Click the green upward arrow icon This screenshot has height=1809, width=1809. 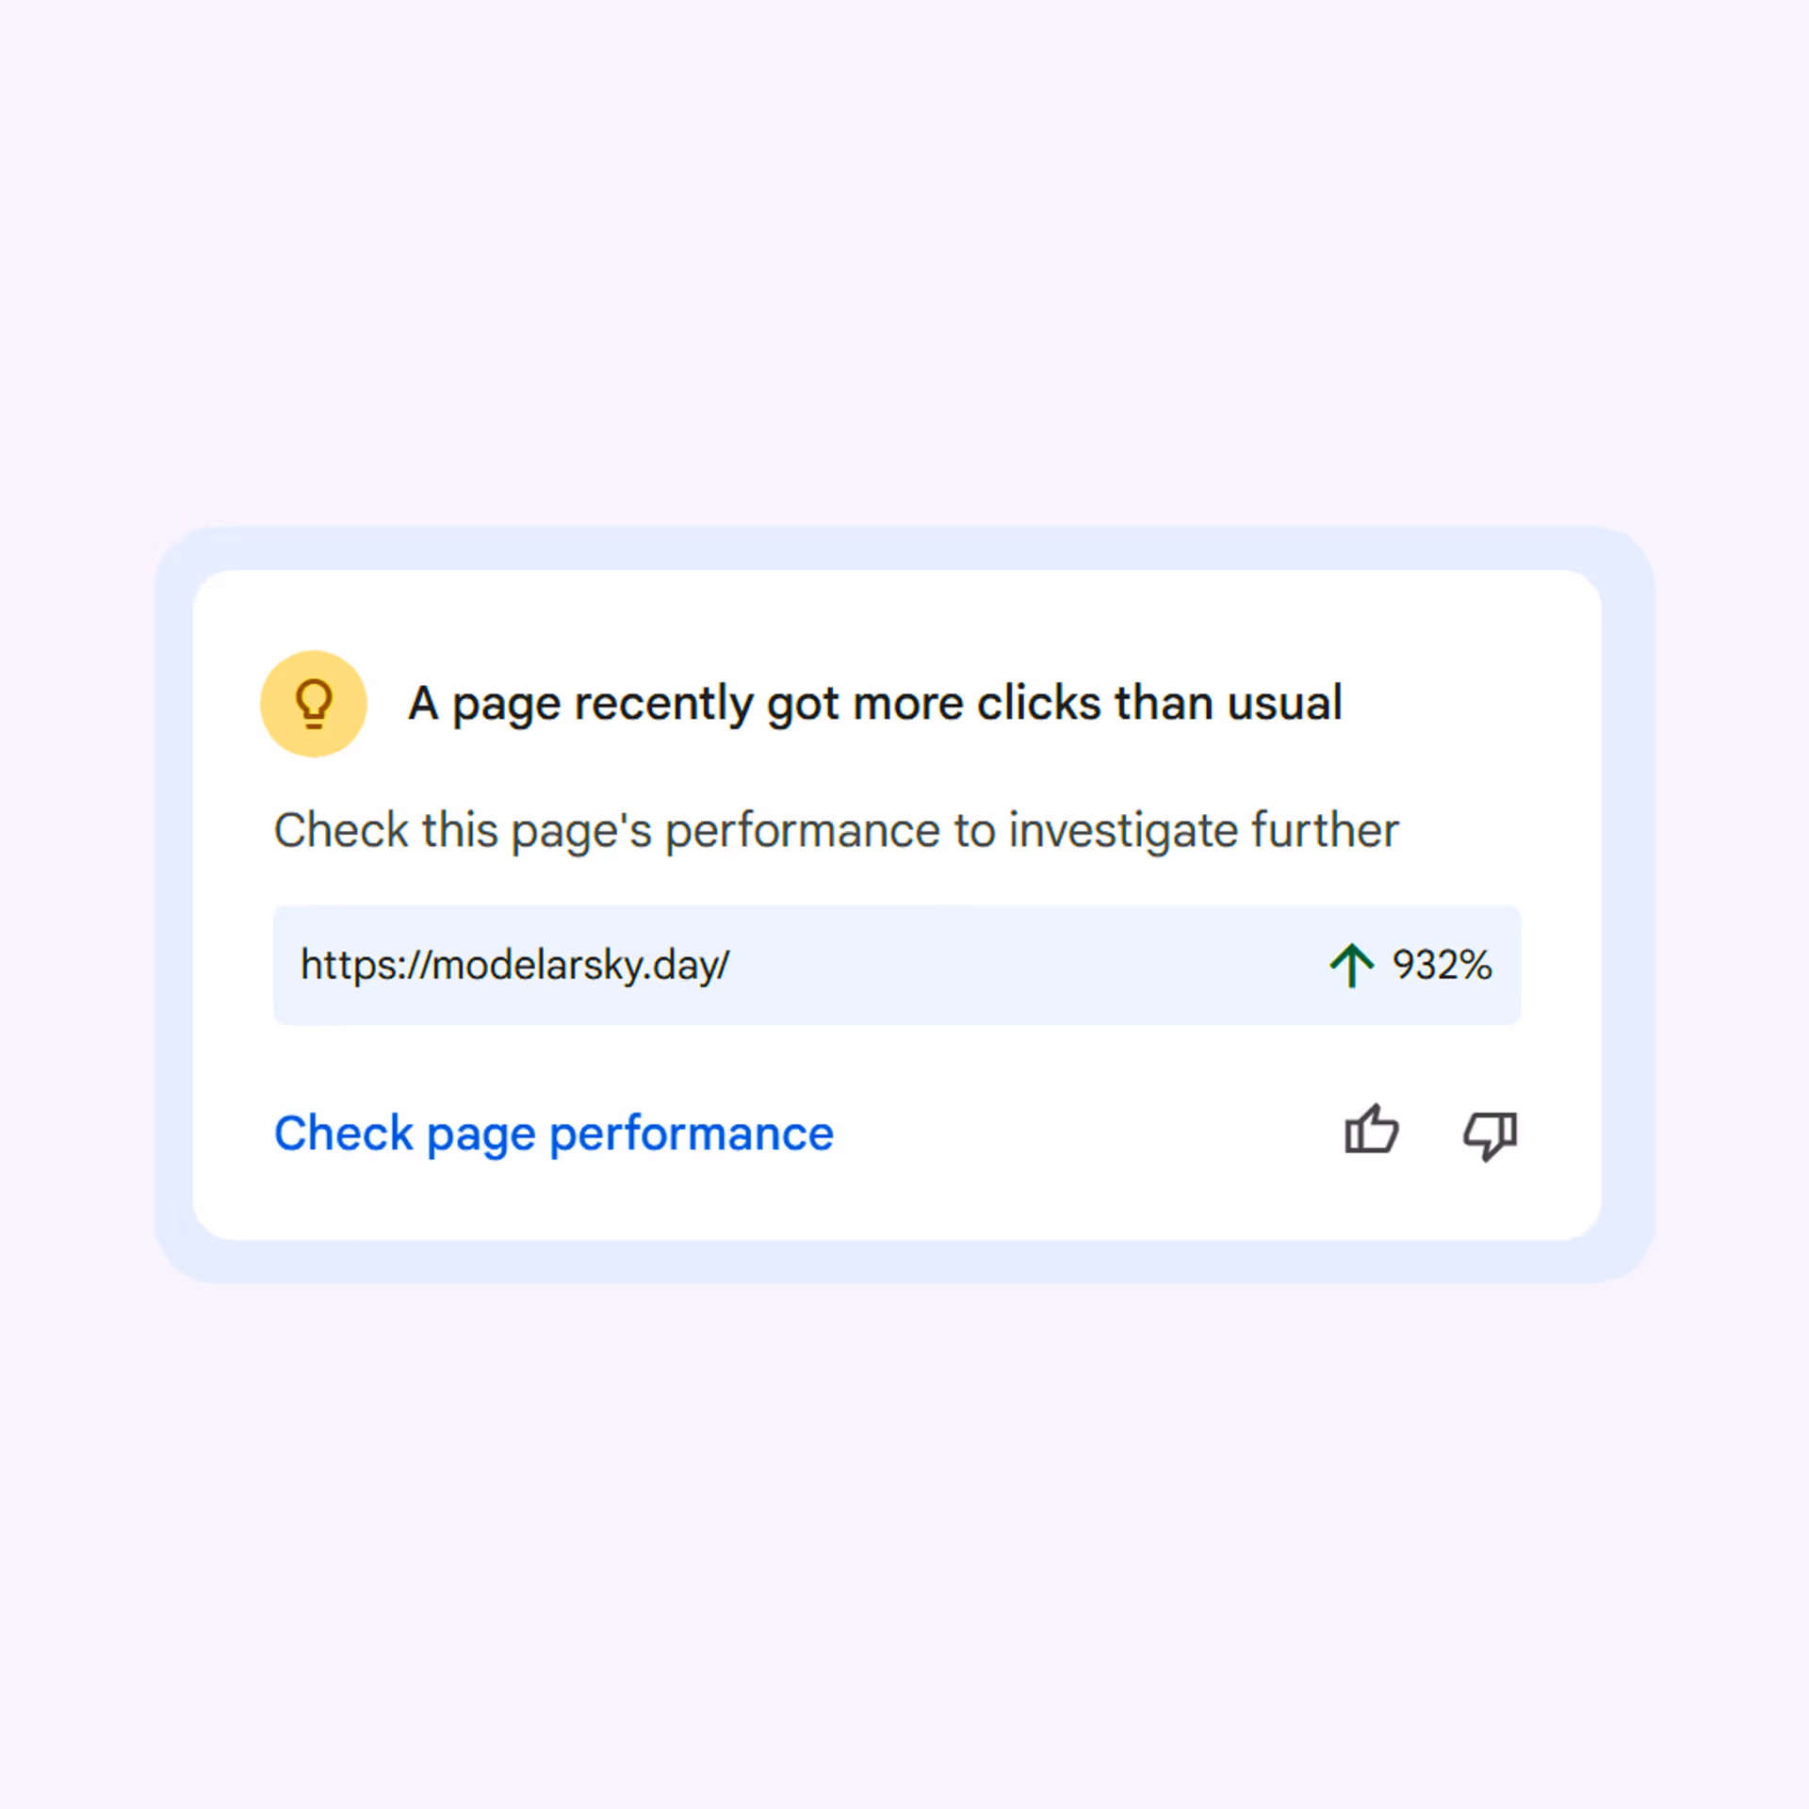pyautogui.click(x=1351, y=965)
